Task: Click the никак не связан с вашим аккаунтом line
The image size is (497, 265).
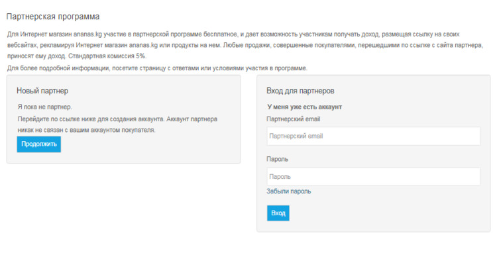Action: pos(87,130)
